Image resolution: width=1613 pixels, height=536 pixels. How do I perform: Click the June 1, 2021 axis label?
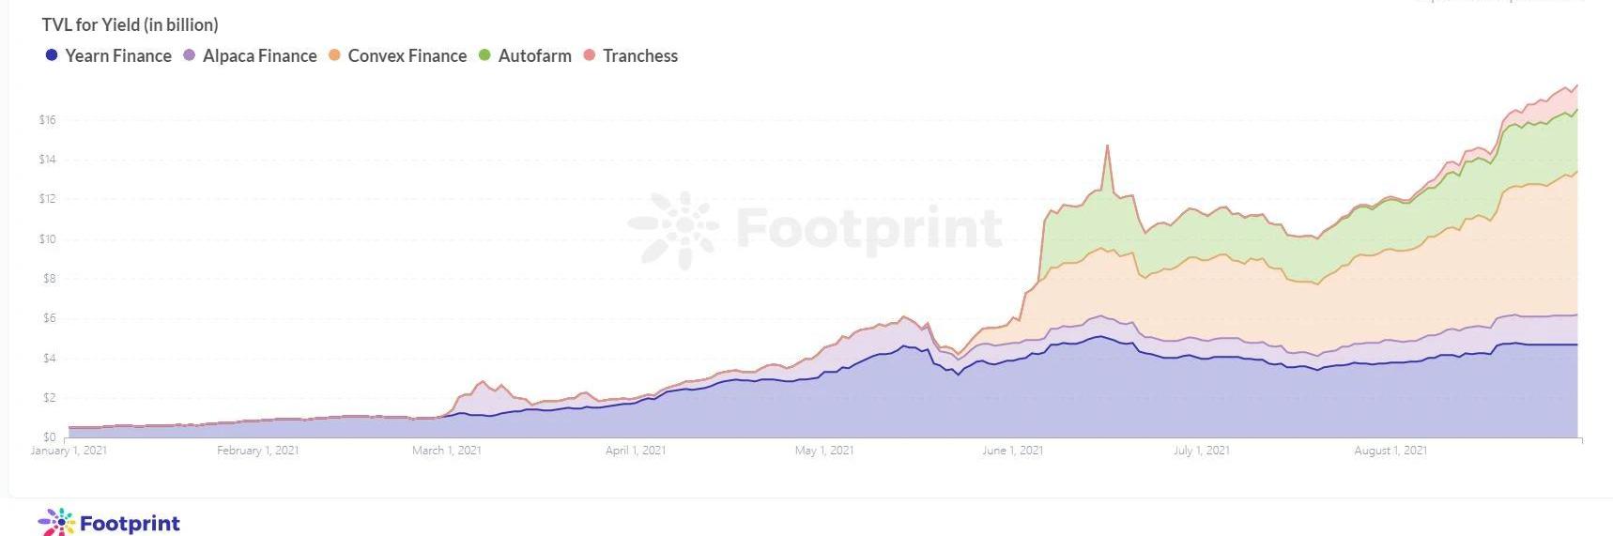click(x=1012, y=451)
